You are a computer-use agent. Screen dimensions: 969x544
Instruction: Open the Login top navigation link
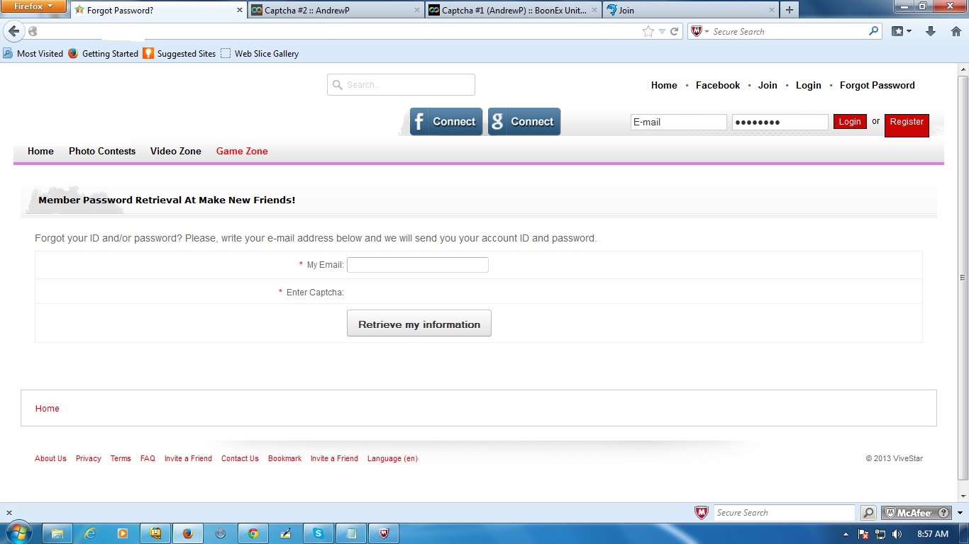pos(809,85)
